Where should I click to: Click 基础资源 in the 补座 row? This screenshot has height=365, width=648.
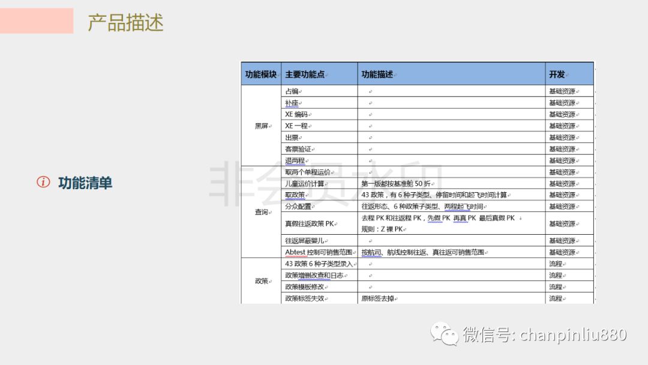click(x=562, y=103)
